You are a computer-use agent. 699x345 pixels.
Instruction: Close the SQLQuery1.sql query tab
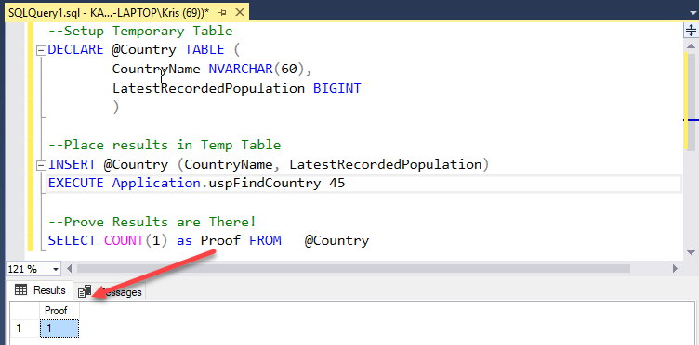point(240,12)
